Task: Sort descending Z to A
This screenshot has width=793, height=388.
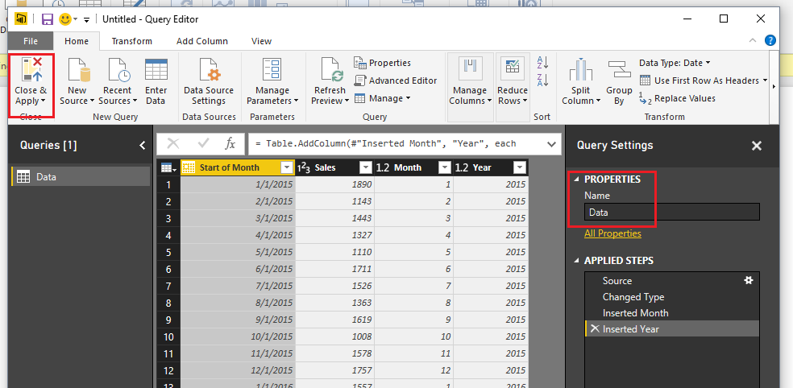Action: pyautogui.click(x=542, y=80)
